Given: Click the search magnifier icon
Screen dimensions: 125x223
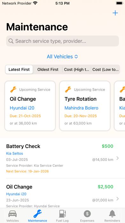Looking at the screenshot, I should point(11,41).
